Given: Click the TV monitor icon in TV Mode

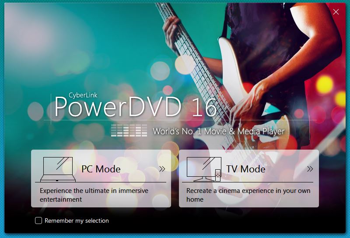Looking at the screenshot, I should 201,168.
